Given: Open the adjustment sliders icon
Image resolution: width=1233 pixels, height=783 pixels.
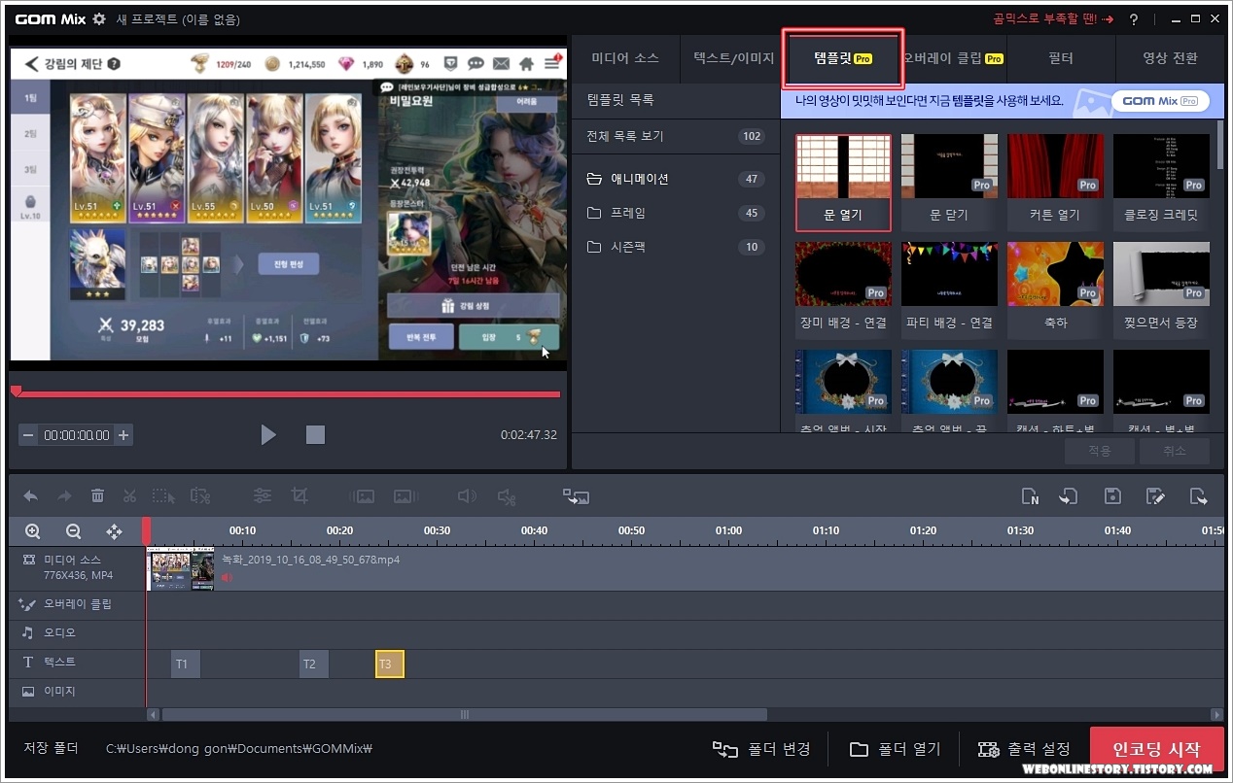Looking at the screenshot, I should [x=263, y=495].
